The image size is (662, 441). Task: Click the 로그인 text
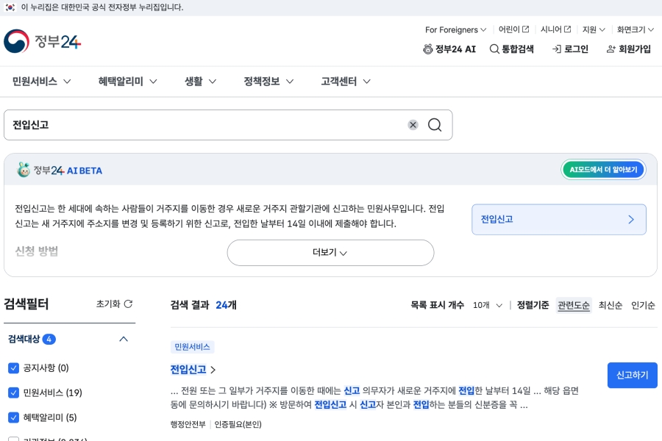click(x=576, y=49)
